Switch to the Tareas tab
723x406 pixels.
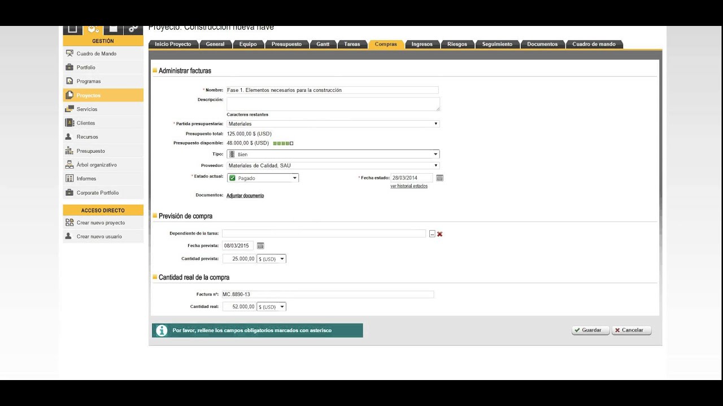pos(352,44)
